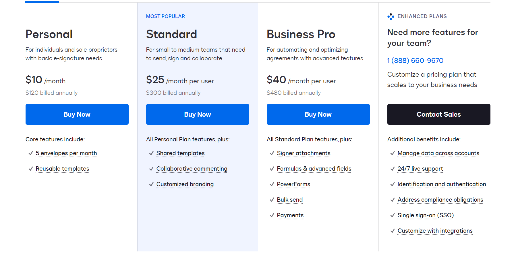Click the Contact Sales button
Image resolution: width=516 pixels, height=254 pixels.
pos(438,114)
